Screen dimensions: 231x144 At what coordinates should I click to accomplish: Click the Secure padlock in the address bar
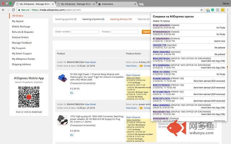[x=19, y=10]
